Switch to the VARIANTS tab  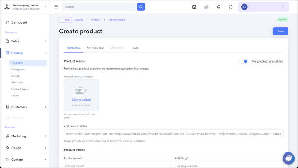117,48
